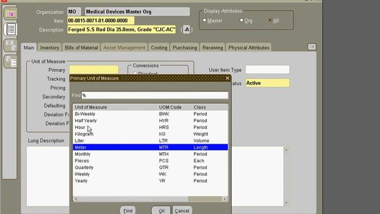This screenshot has width=380, height=214.
Task: Click the Each class cell
Action: [199, 161]
